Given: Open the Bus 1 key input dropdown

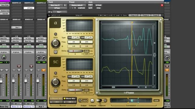Looking at the screenshot, I should click(60, 12).
